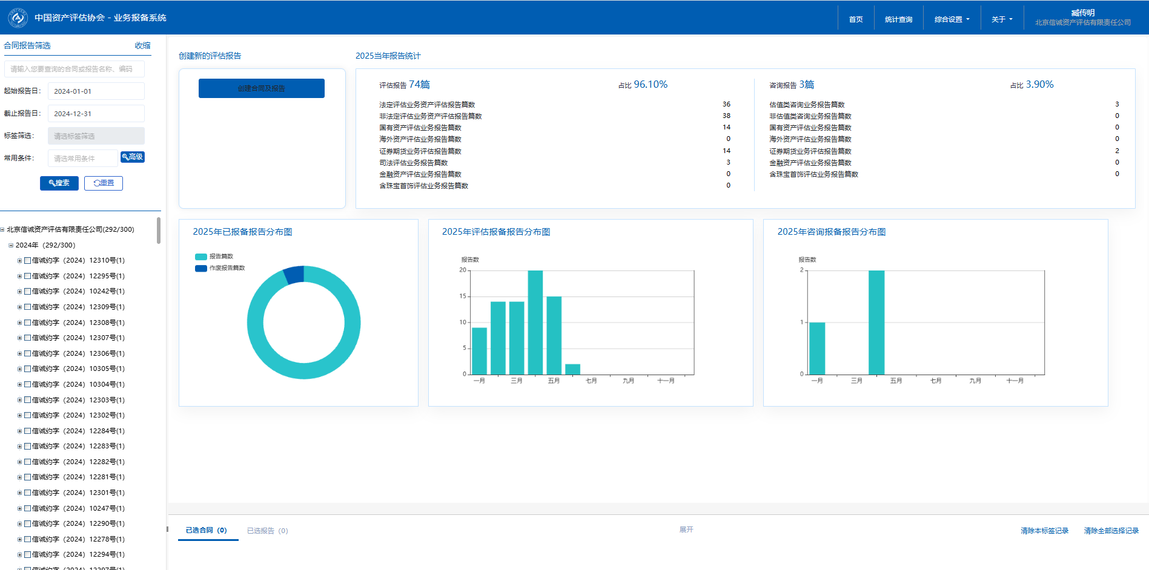Open 高级 advanced search
This screenshot has width=1149, height=570.
[x=133, y=157]
